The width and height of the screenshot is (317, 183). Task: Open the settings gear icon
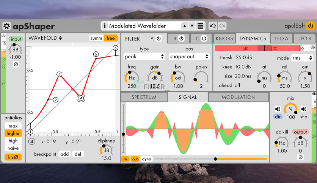pos(6,26)
